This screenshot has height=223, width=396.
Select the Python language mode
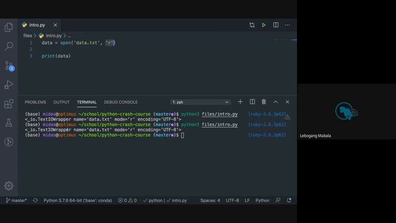tap(262, 200)
